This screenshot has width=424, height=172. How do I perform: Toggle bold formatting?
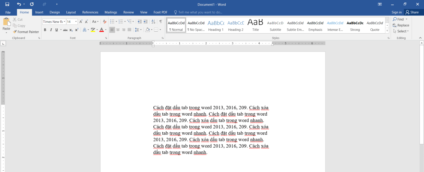(x=45, y=30)
